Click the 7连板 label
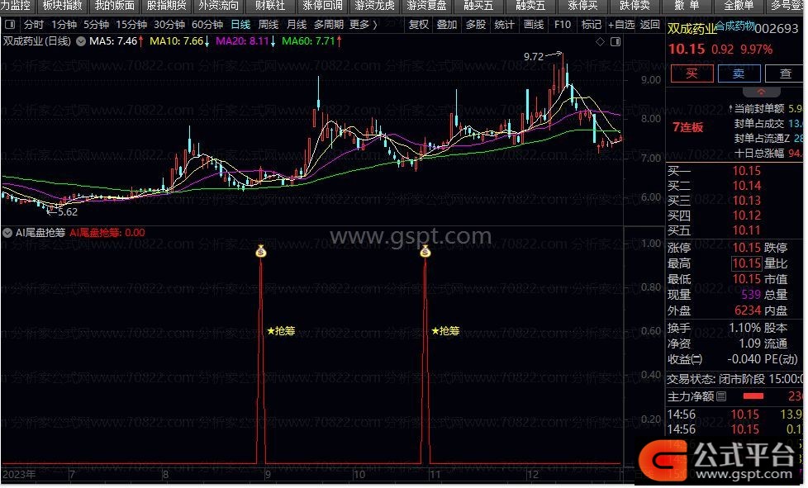The image size is (808, 488). (x=688, y=127)
